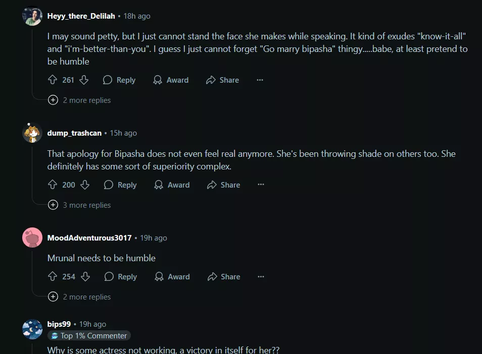
Task: Downvote dump_trashcan's comment
Action: [x=85, y=185]
